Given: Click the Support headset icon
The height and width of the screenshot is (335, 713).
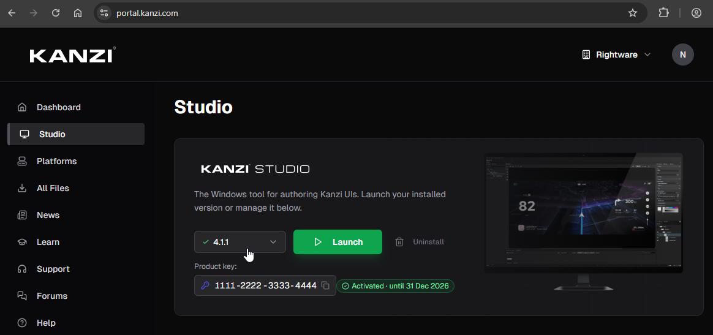Looking at the screenshot, I should [x=22, y=269].
